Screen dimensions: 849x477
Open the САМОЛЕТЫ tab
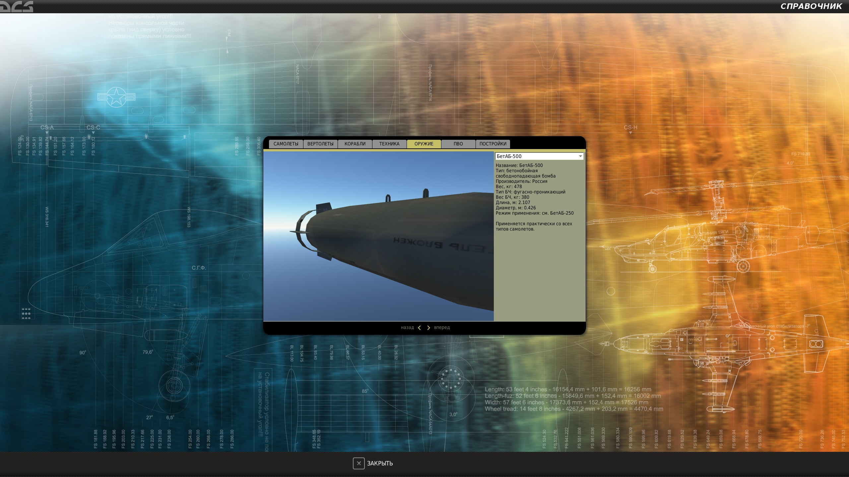[286, 144]
